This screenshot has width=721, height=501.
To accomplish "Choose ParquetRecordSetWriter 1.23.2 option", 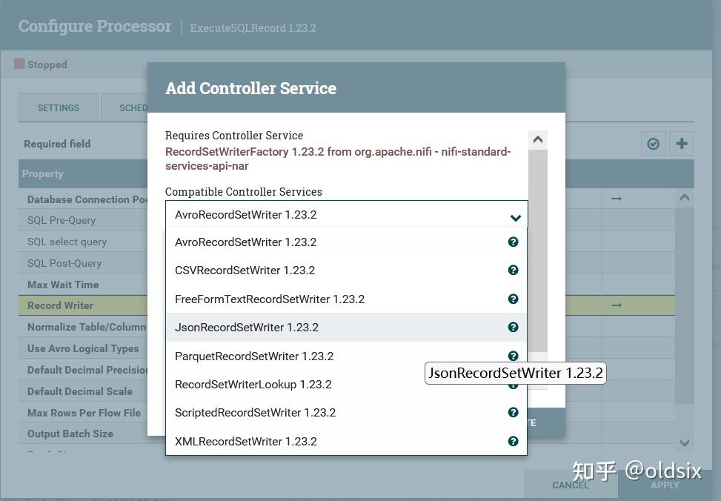I will [x=346, y=356].
